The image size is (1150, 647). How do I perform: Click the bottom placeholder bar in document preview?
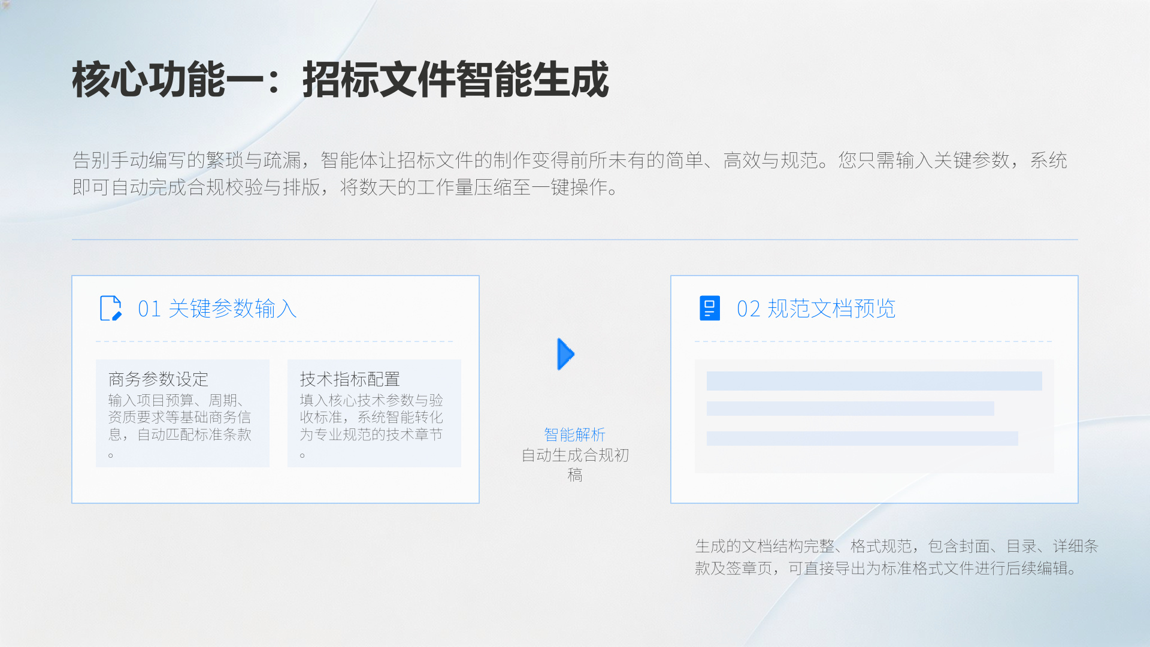coord(862,439)
